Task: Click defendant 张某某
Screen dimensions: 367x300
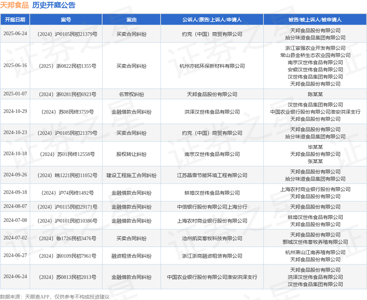Action: pyautogui.click(x=315, y=161)
